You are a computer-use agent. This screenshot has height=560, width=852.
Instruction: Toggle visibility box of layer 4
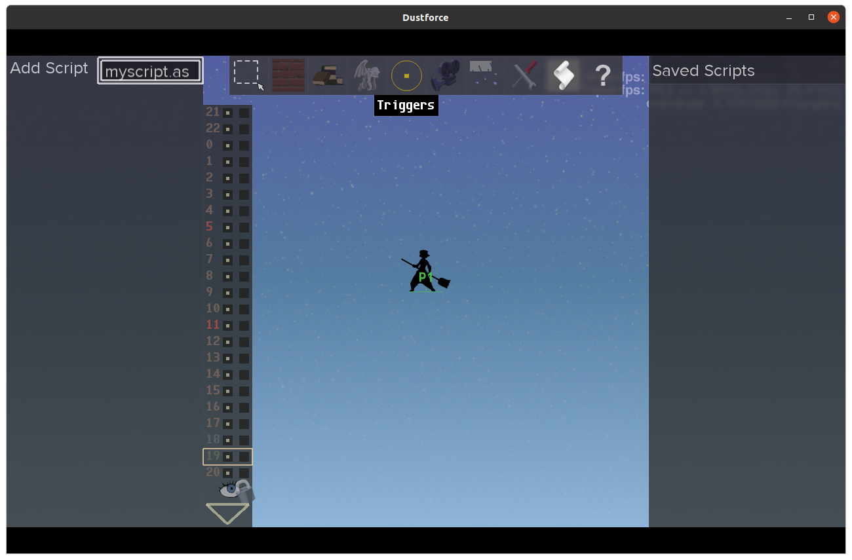227,211
